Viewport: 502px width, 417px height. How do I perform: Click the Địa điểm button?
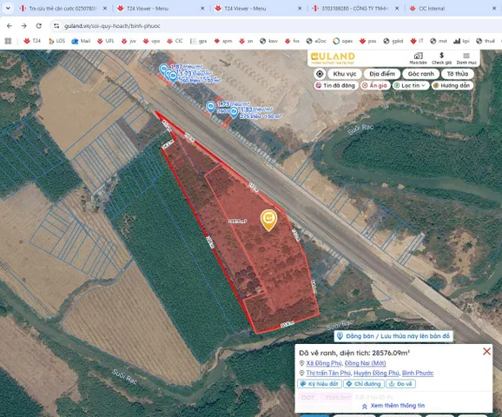(382, 74)
